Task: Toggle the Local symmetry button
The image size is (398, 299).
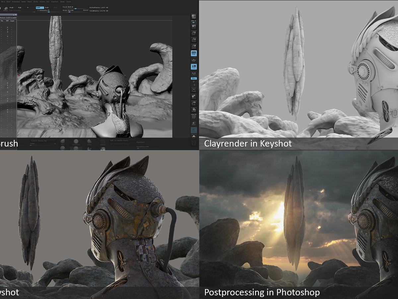Action: click(194, 67)
